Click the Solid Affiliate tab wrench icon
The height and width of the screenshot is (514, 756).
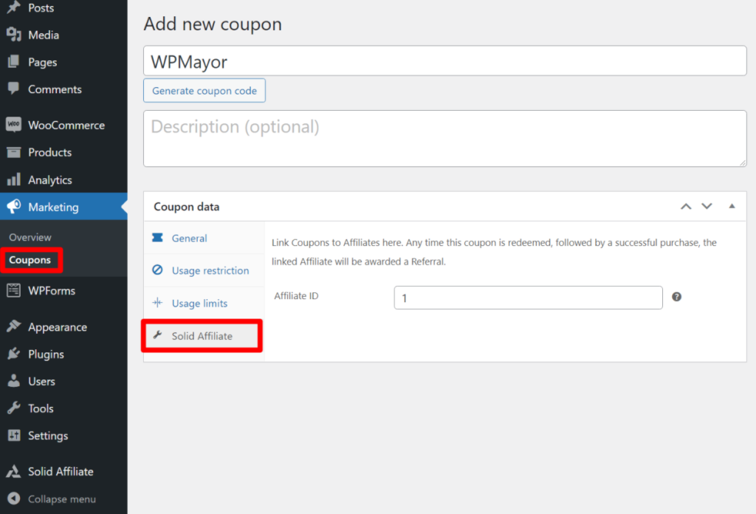pyautogui.click(x=157, y=335)
